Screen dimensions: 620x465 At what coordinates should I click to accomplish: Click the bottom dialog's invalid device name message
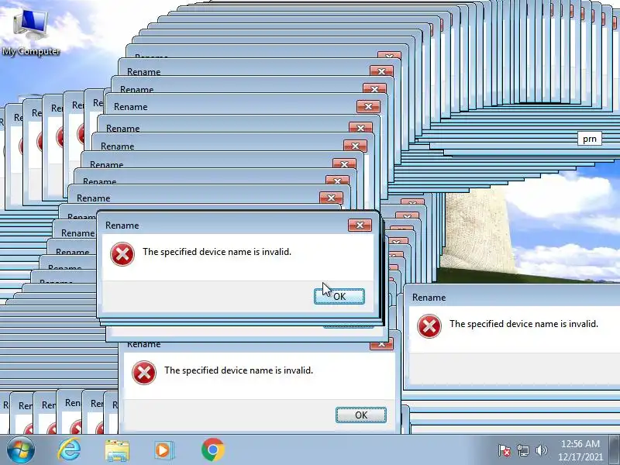(x=239, y=370)
